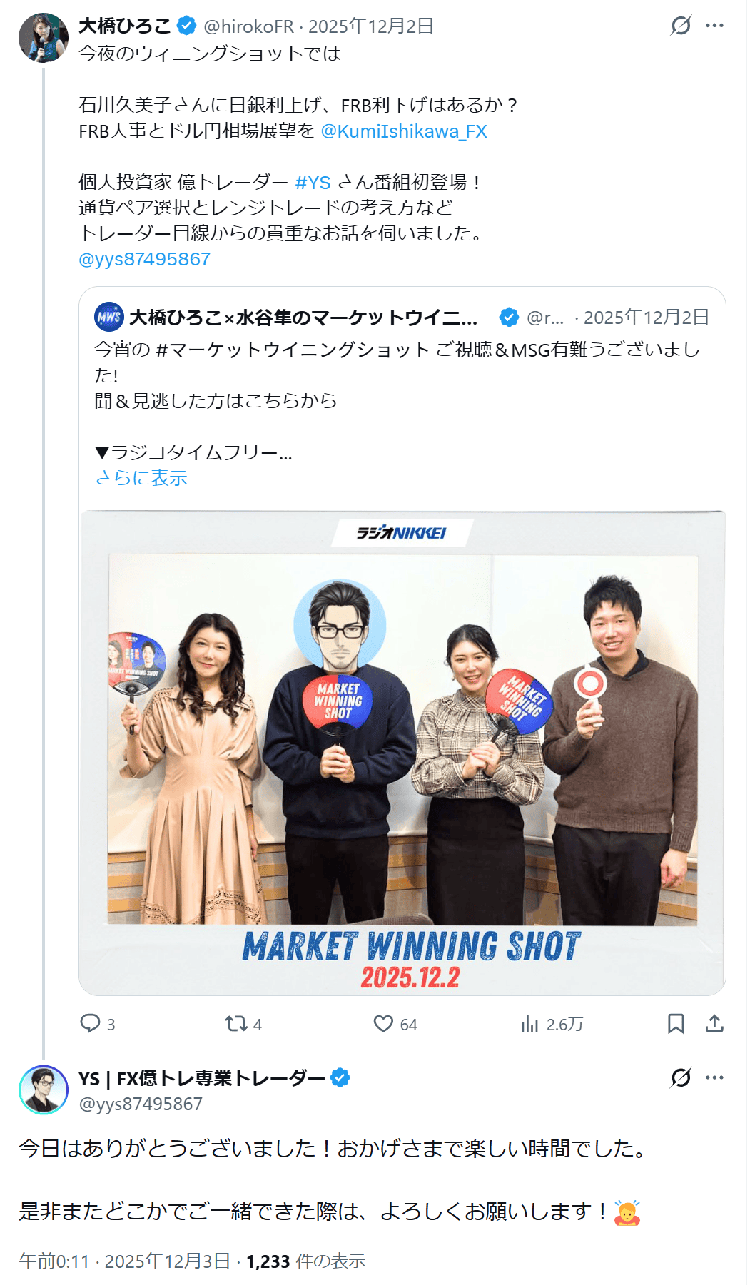Open more options menu on YS's reply
750x1285 pixels.
[714, 1077]
